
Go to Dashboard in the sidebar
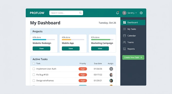(x=133, y=23)
